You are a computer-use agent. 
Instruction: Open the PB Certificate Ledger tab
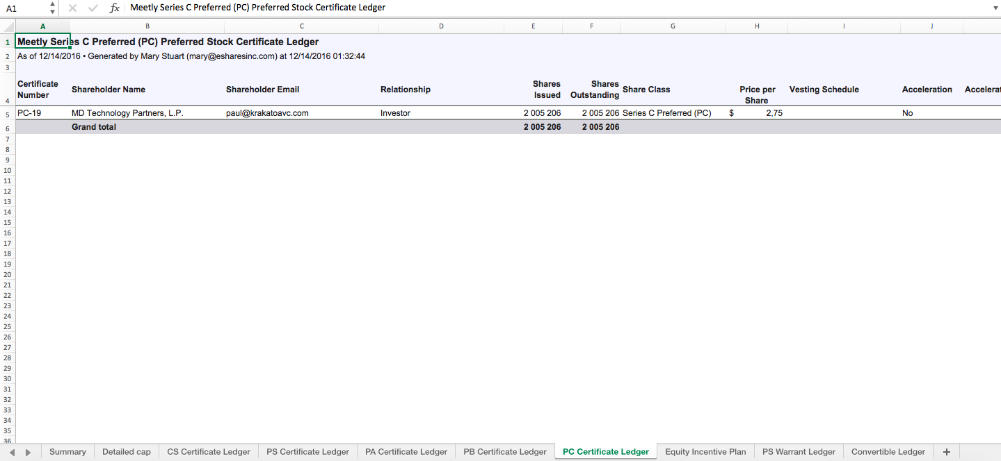tap(505, 452)
